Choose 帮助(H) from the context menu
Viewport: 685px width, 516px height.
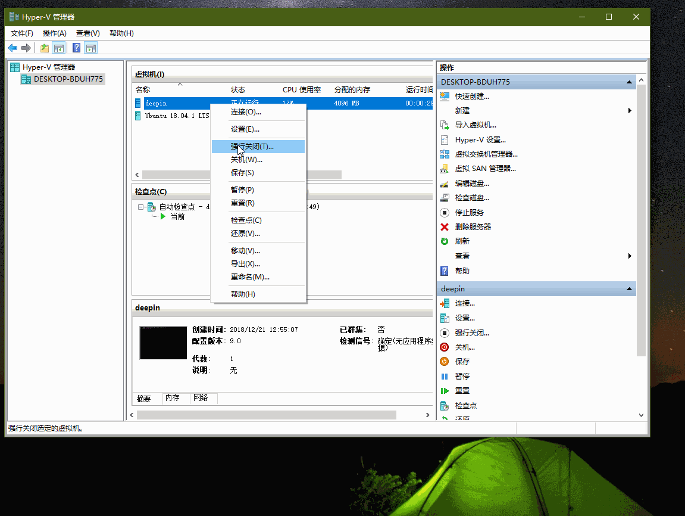[258, 294]
